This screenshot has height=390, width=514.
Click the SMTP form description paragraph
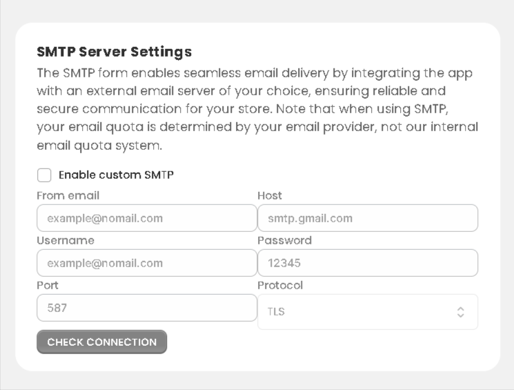point(257,109)
